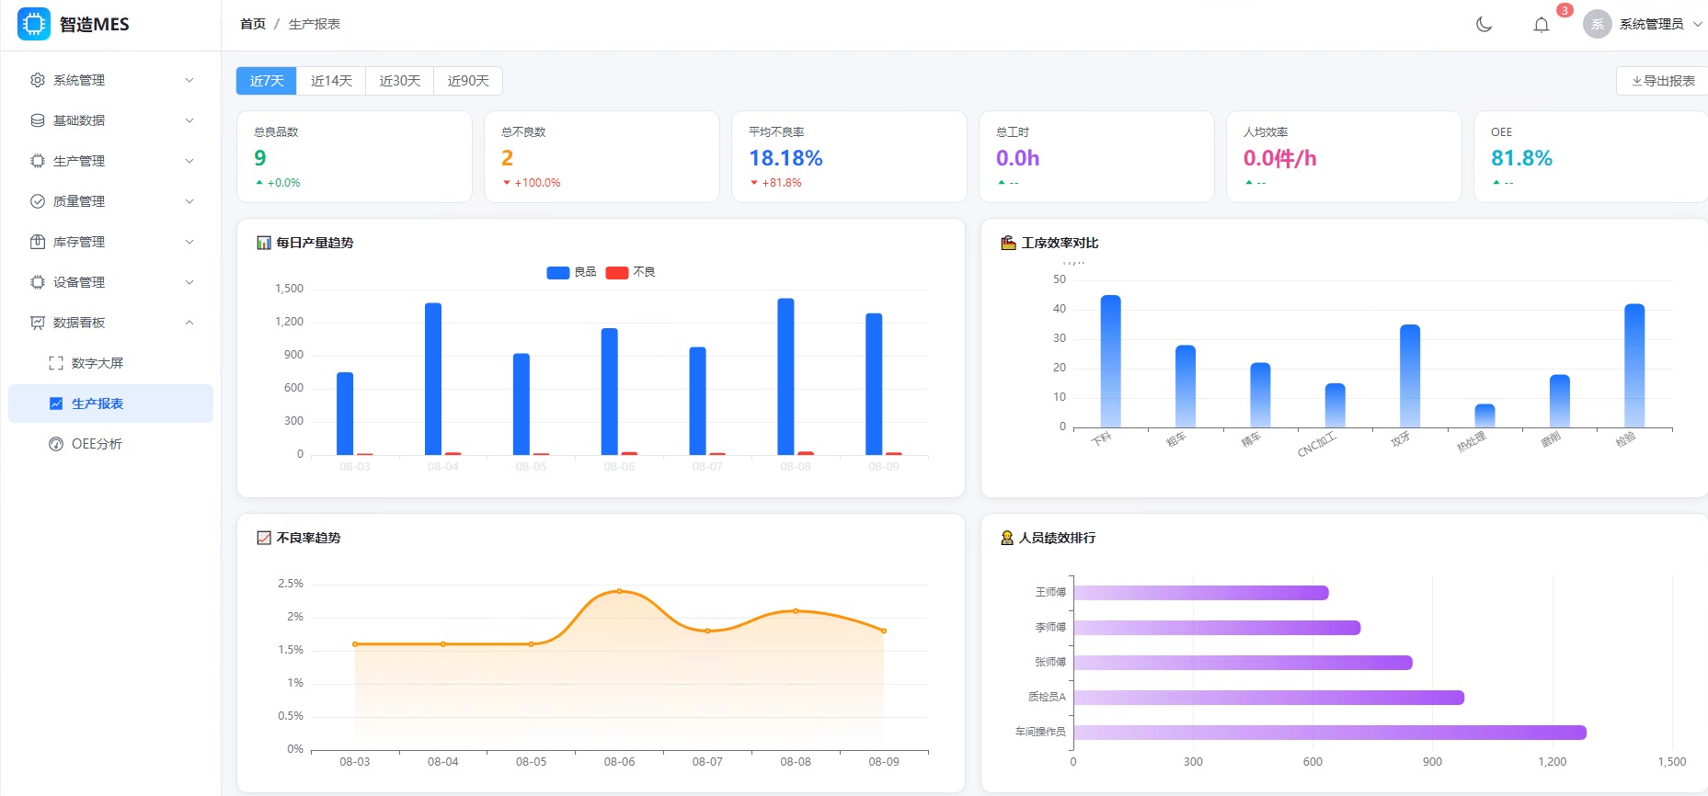Expand the 基础数据 menu chevron

[x=189, y=120]
